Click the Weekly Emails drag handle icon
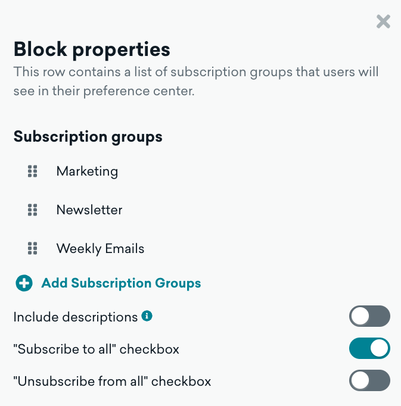 [33, 248]
